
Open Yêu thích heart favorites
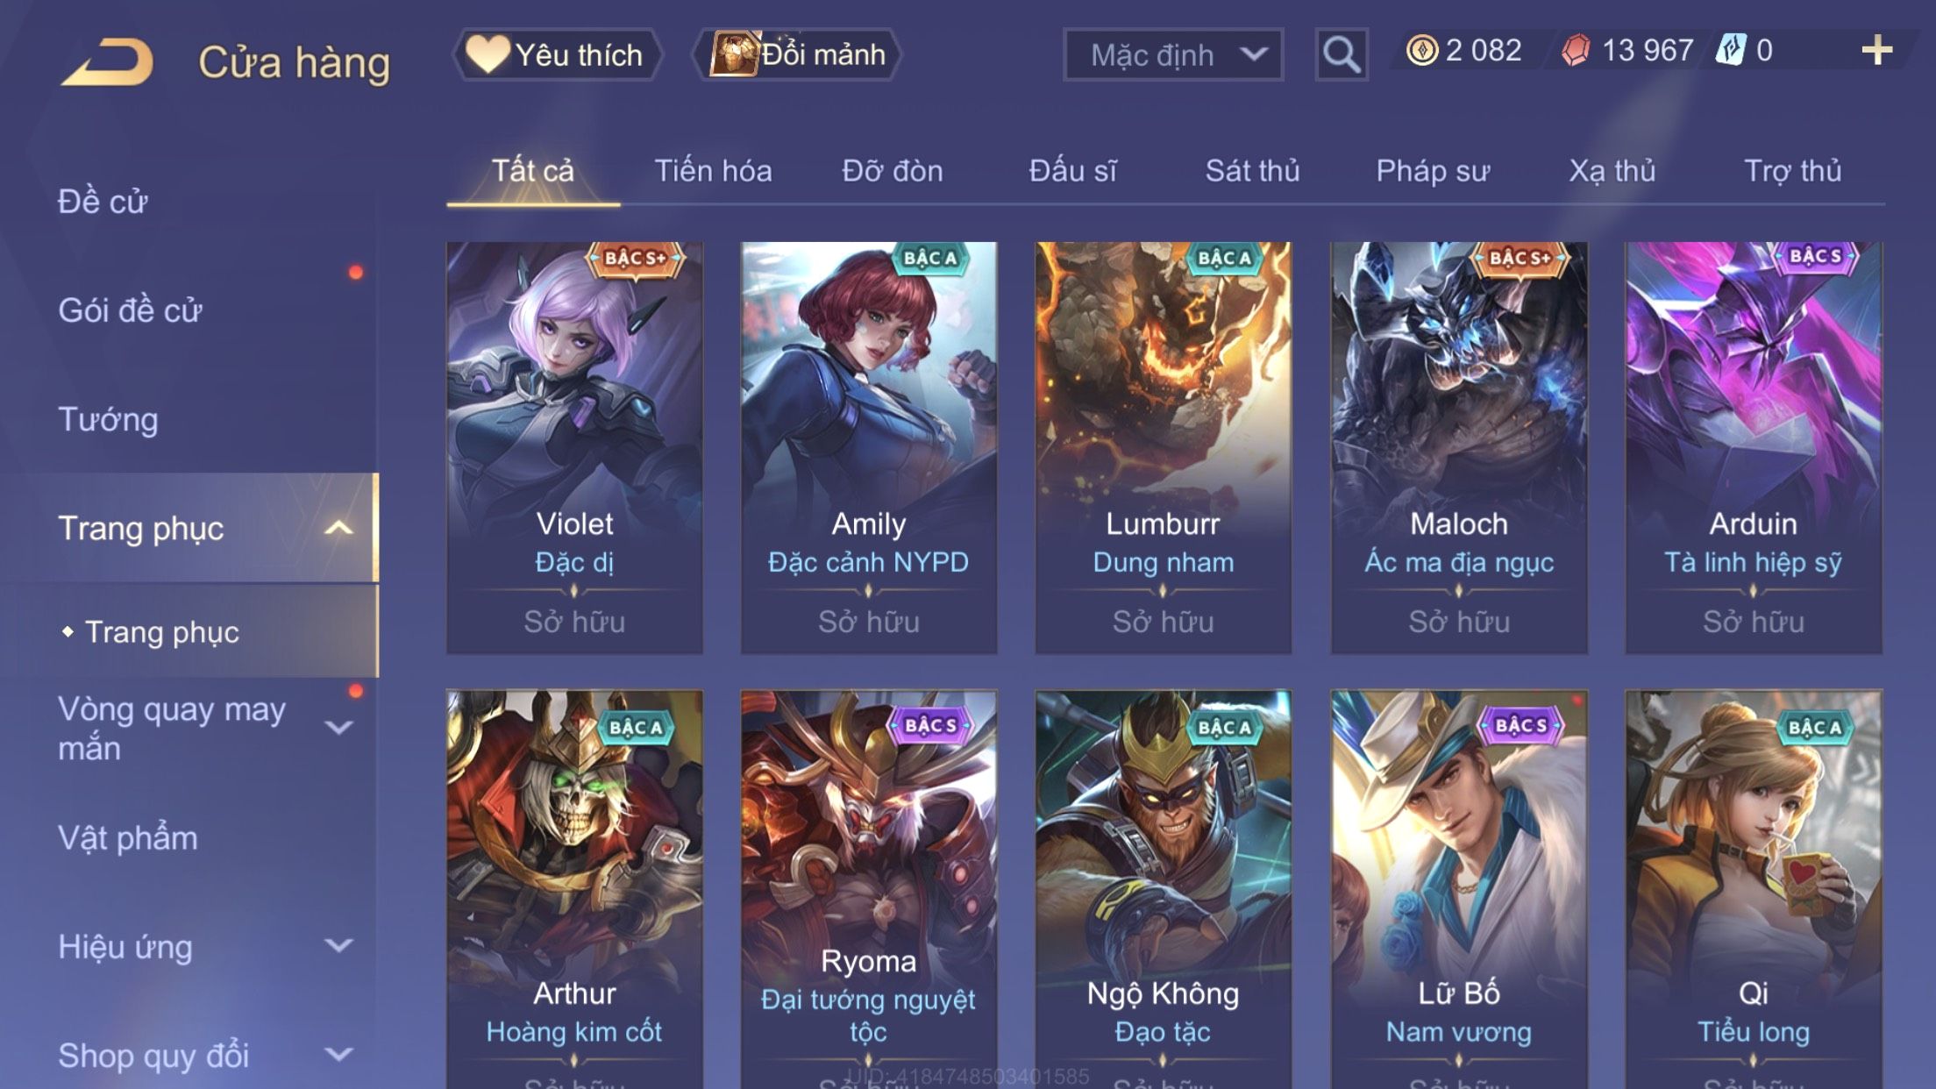point(557,54)
